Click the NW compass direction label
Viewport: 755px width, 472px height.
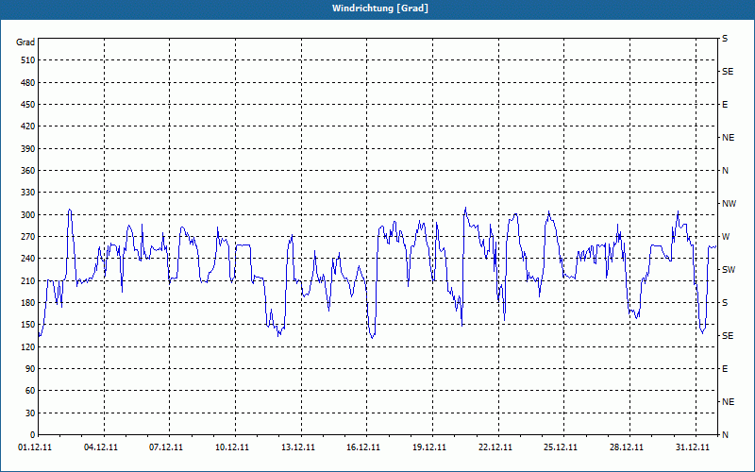pos(730,204)
